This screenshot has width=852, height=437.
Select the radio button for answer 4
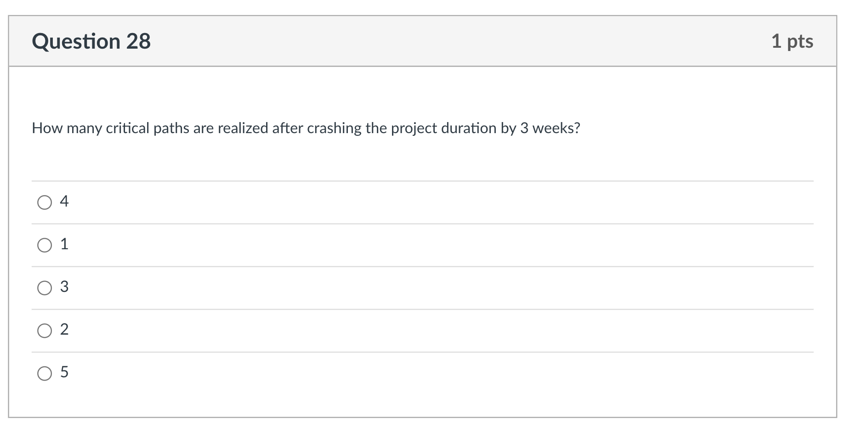click(45, 202)
